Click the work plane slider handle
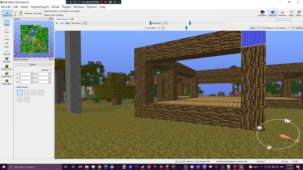This screenshot has width=303, height=170. pos(186,28)
